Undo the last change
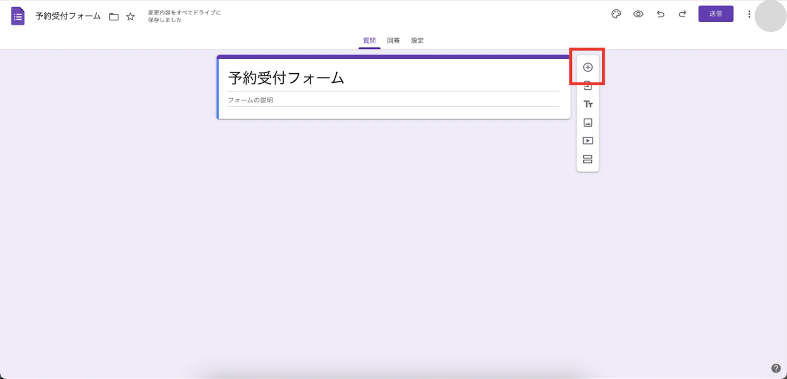The height and width of the screenshot is (379, 787). (x=661, y=14)
